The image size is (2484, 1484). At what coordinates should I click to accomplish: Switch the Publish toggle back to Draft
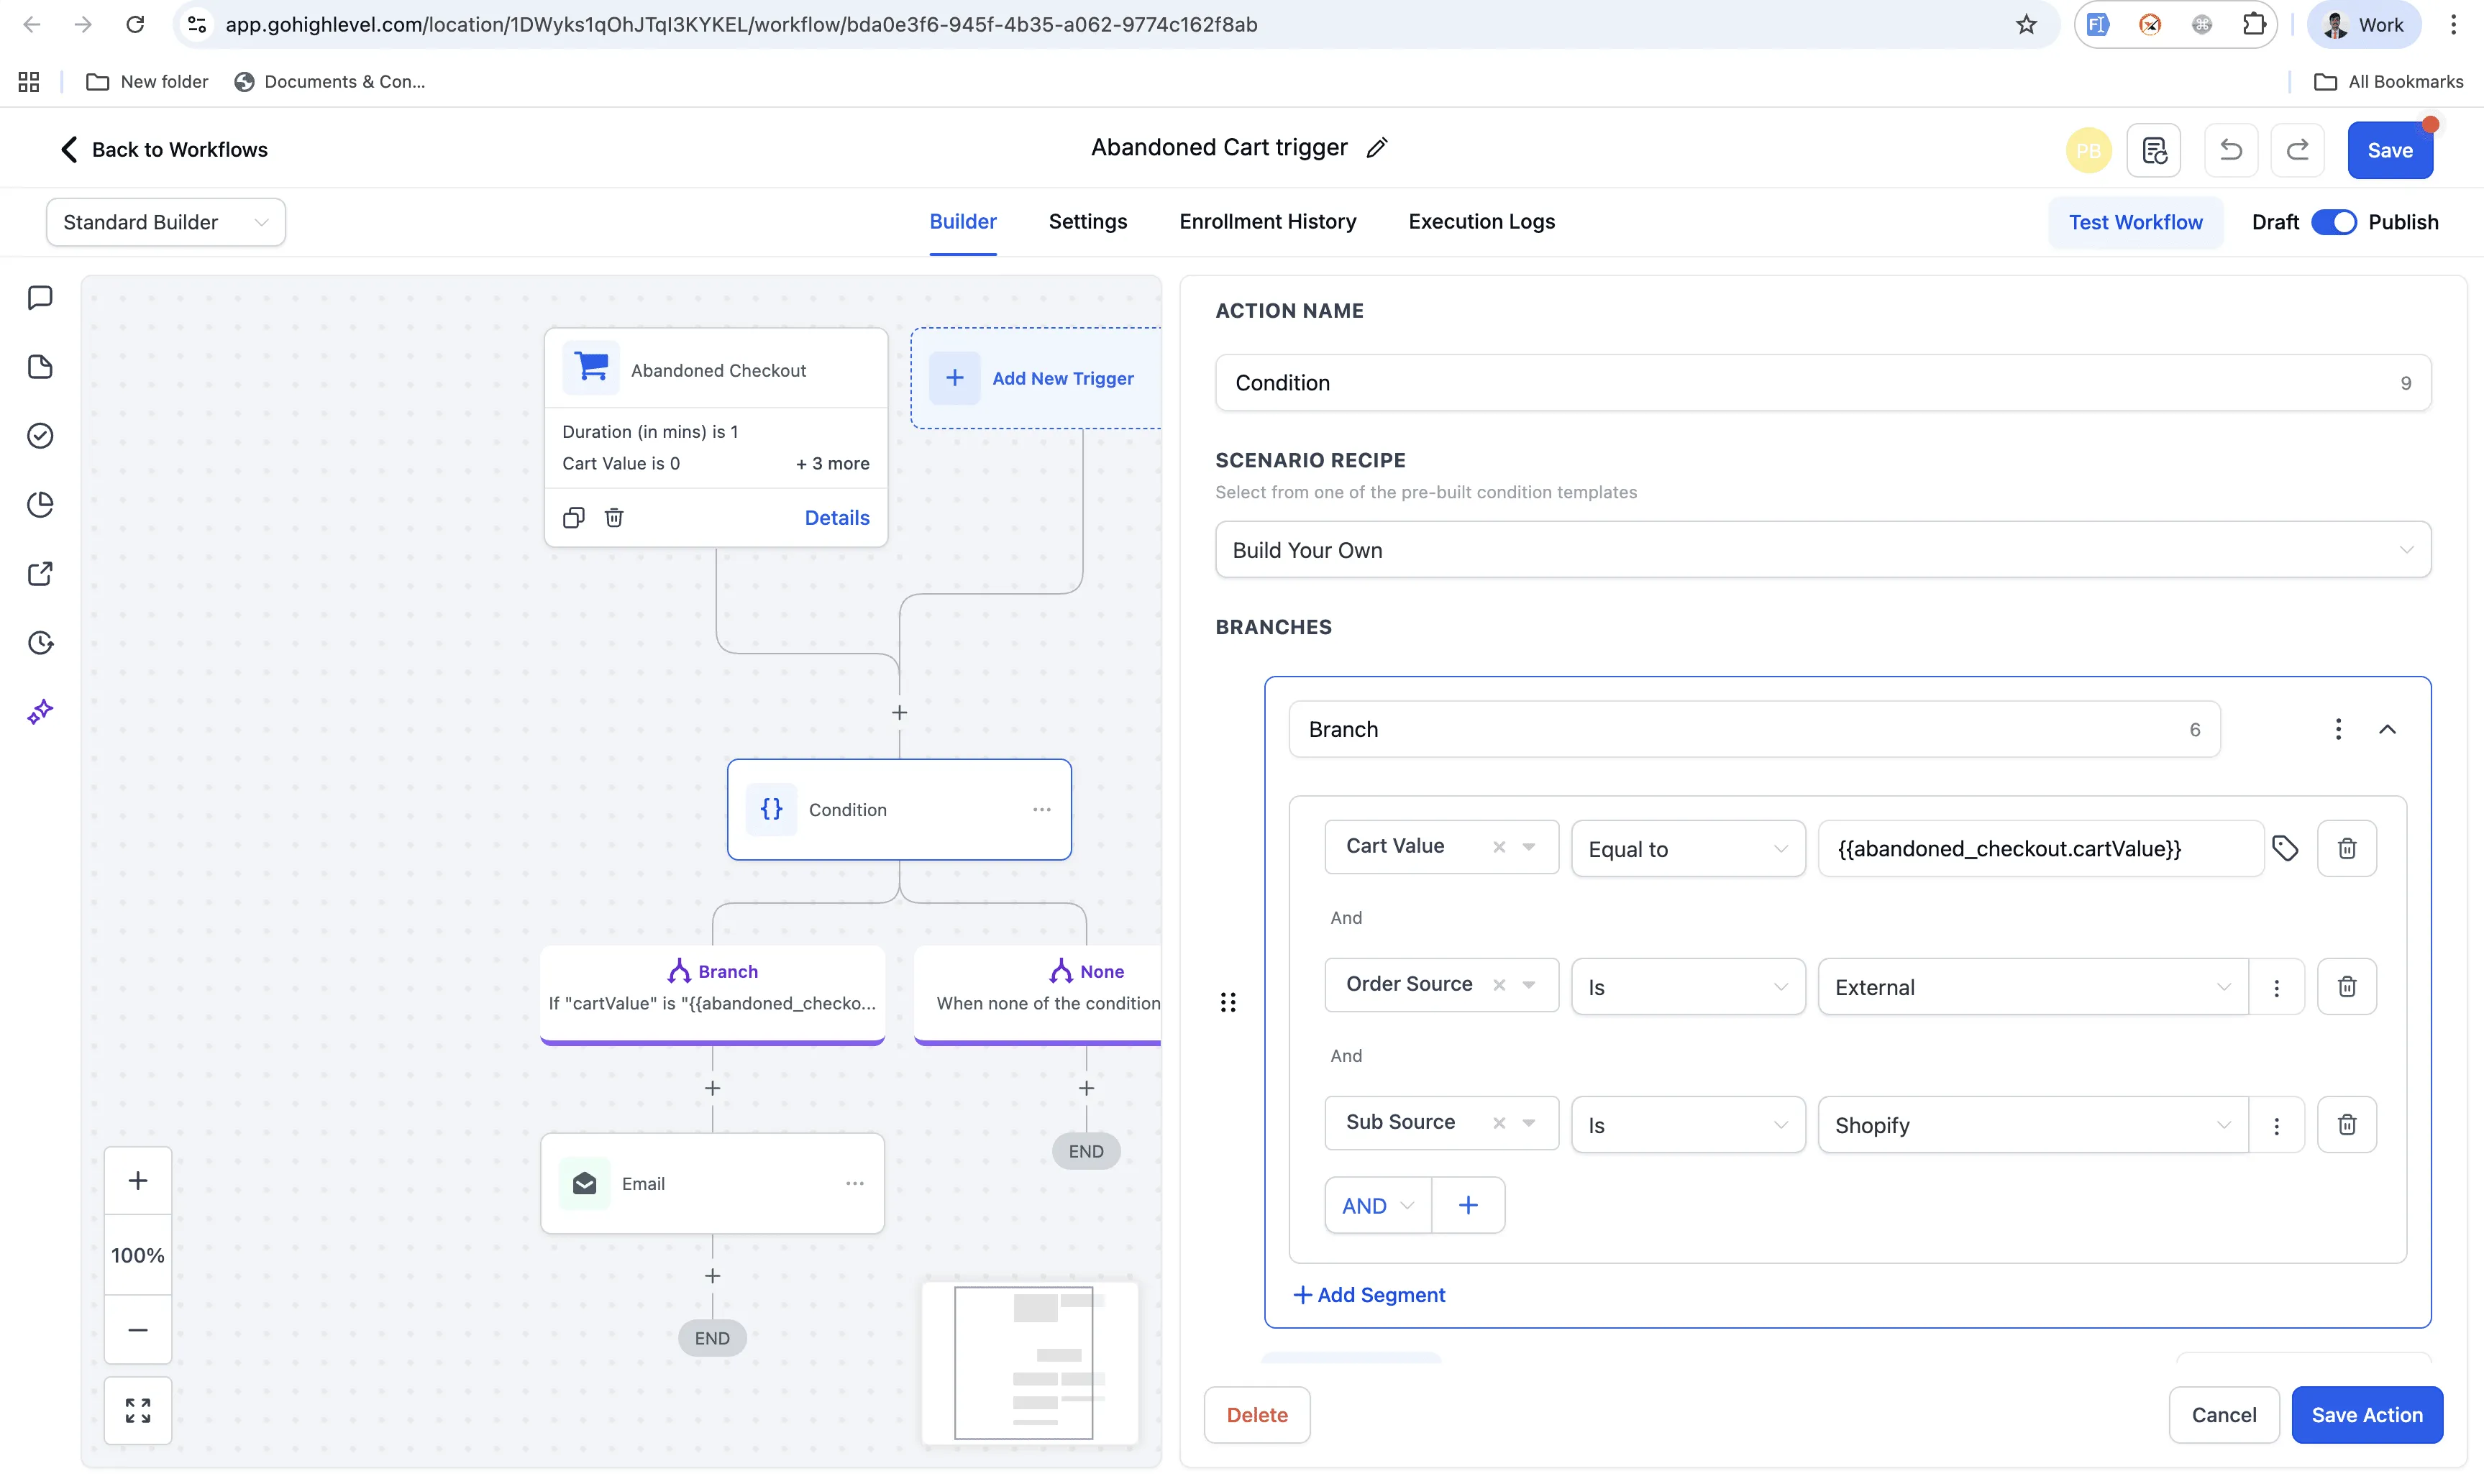pyautogui.click(x=2334, y=221)
